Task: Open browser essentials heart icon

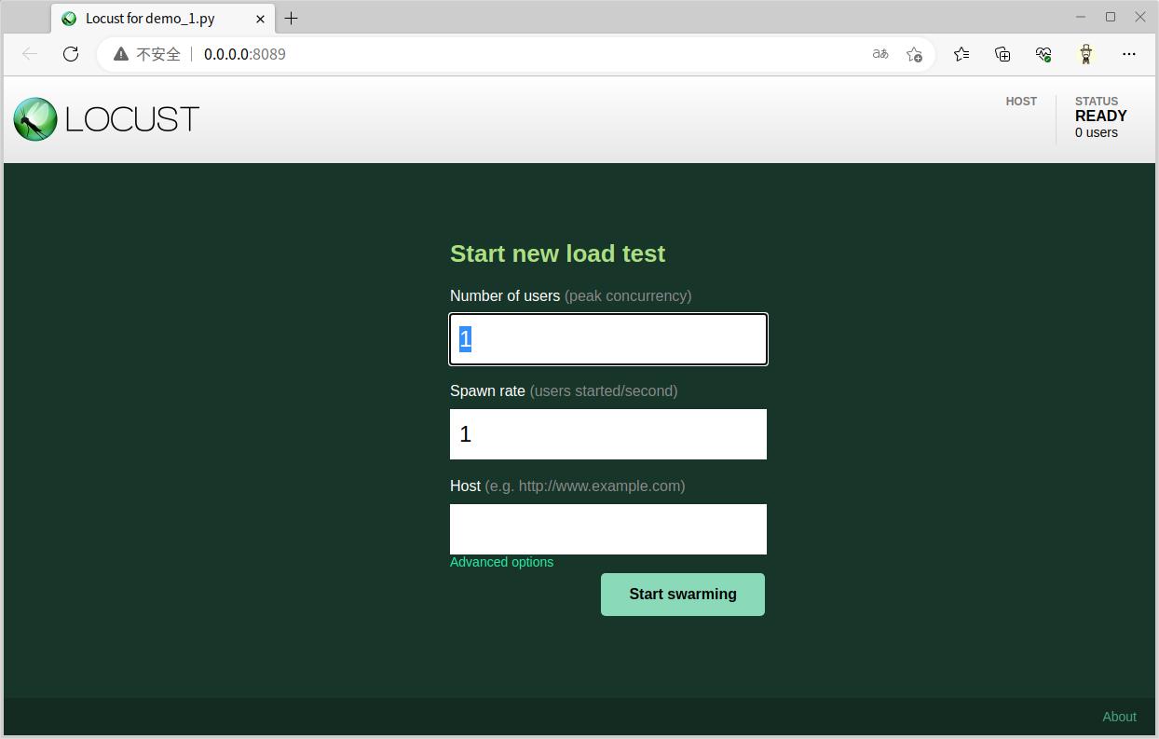Action: pyautogui.click(x=1043, y=54)
